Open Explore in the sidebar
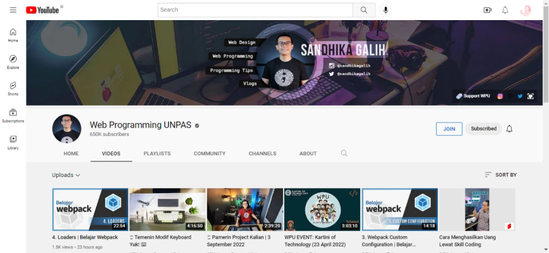The width and height of the screenshot is (549, 253). click(x=13, y=62)
